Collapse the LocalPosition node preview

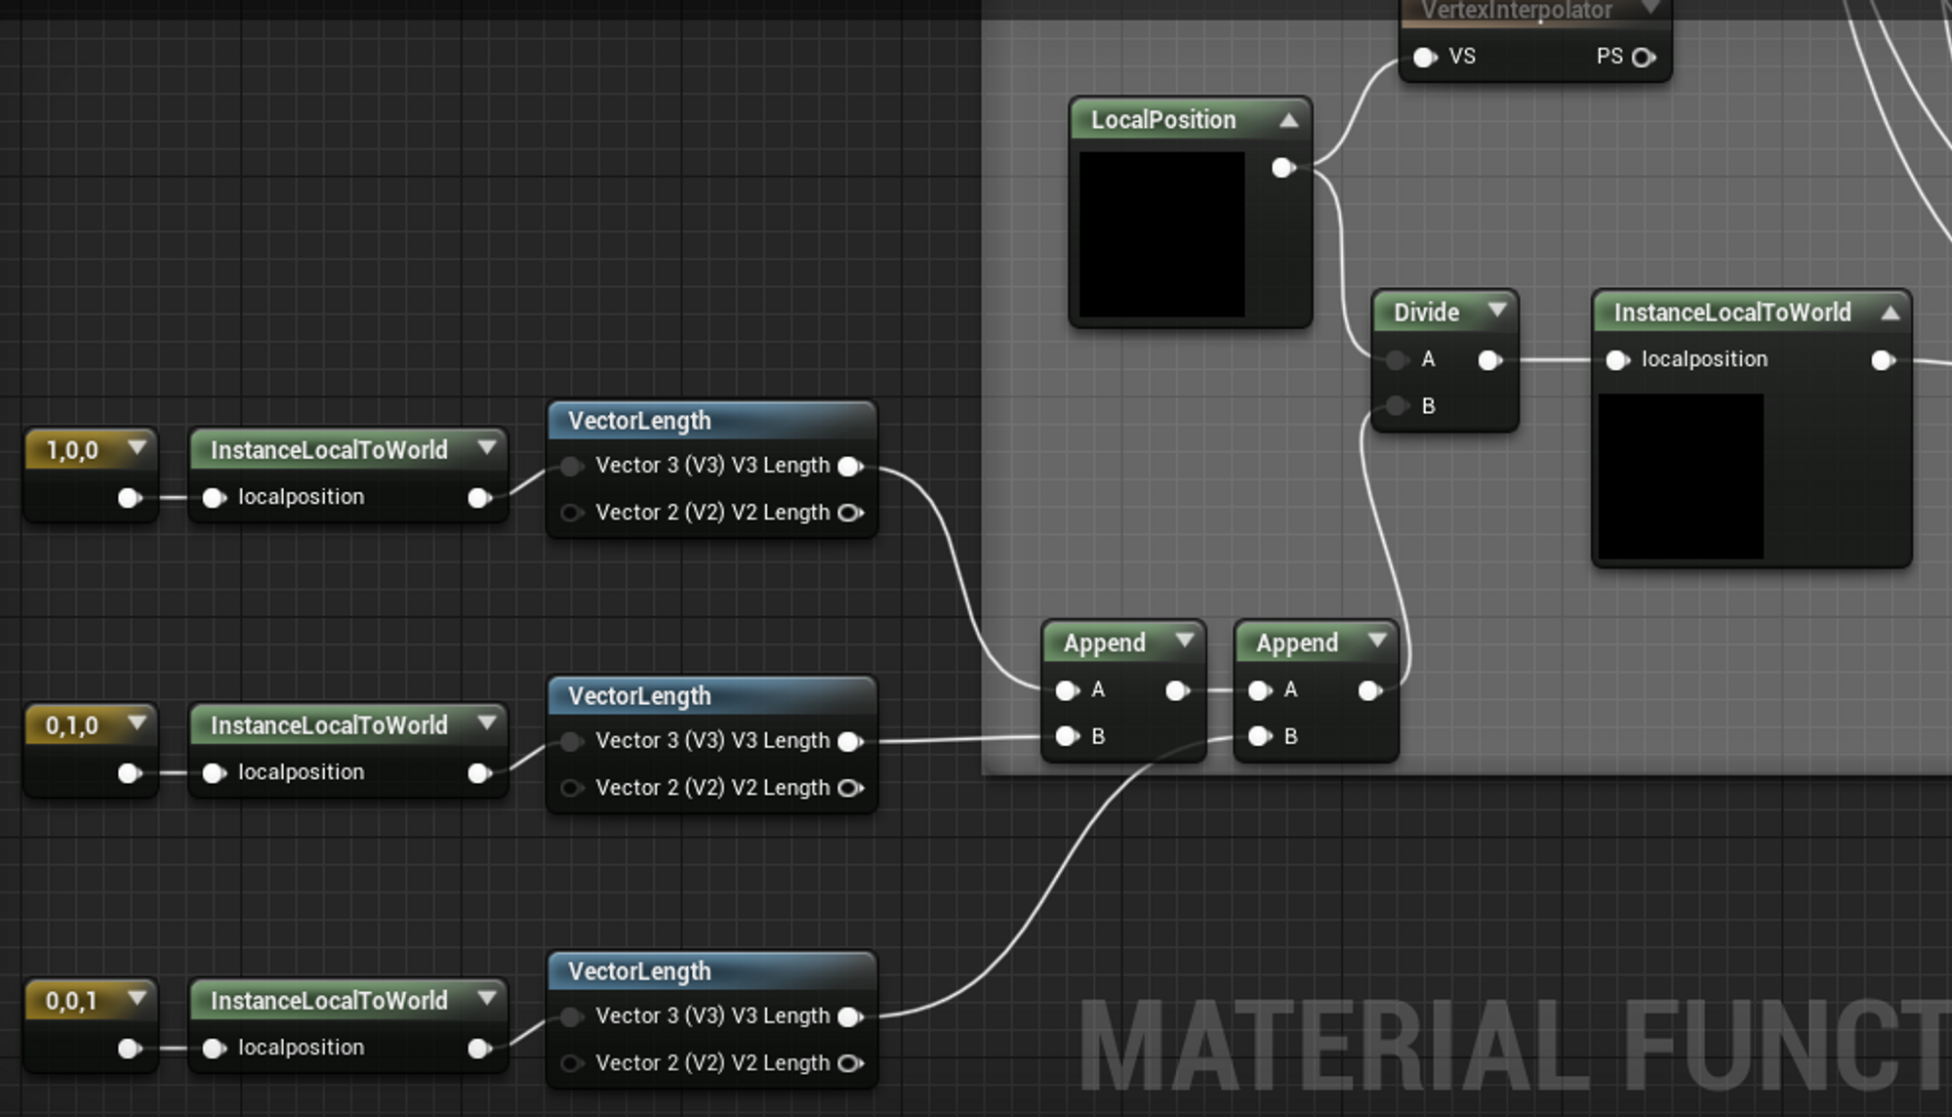click(x=1288, y=120)
